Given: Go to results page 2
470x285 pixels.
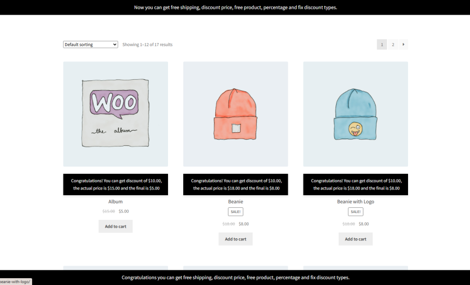Looking at the screenshot, I should [x=393, y=45].
